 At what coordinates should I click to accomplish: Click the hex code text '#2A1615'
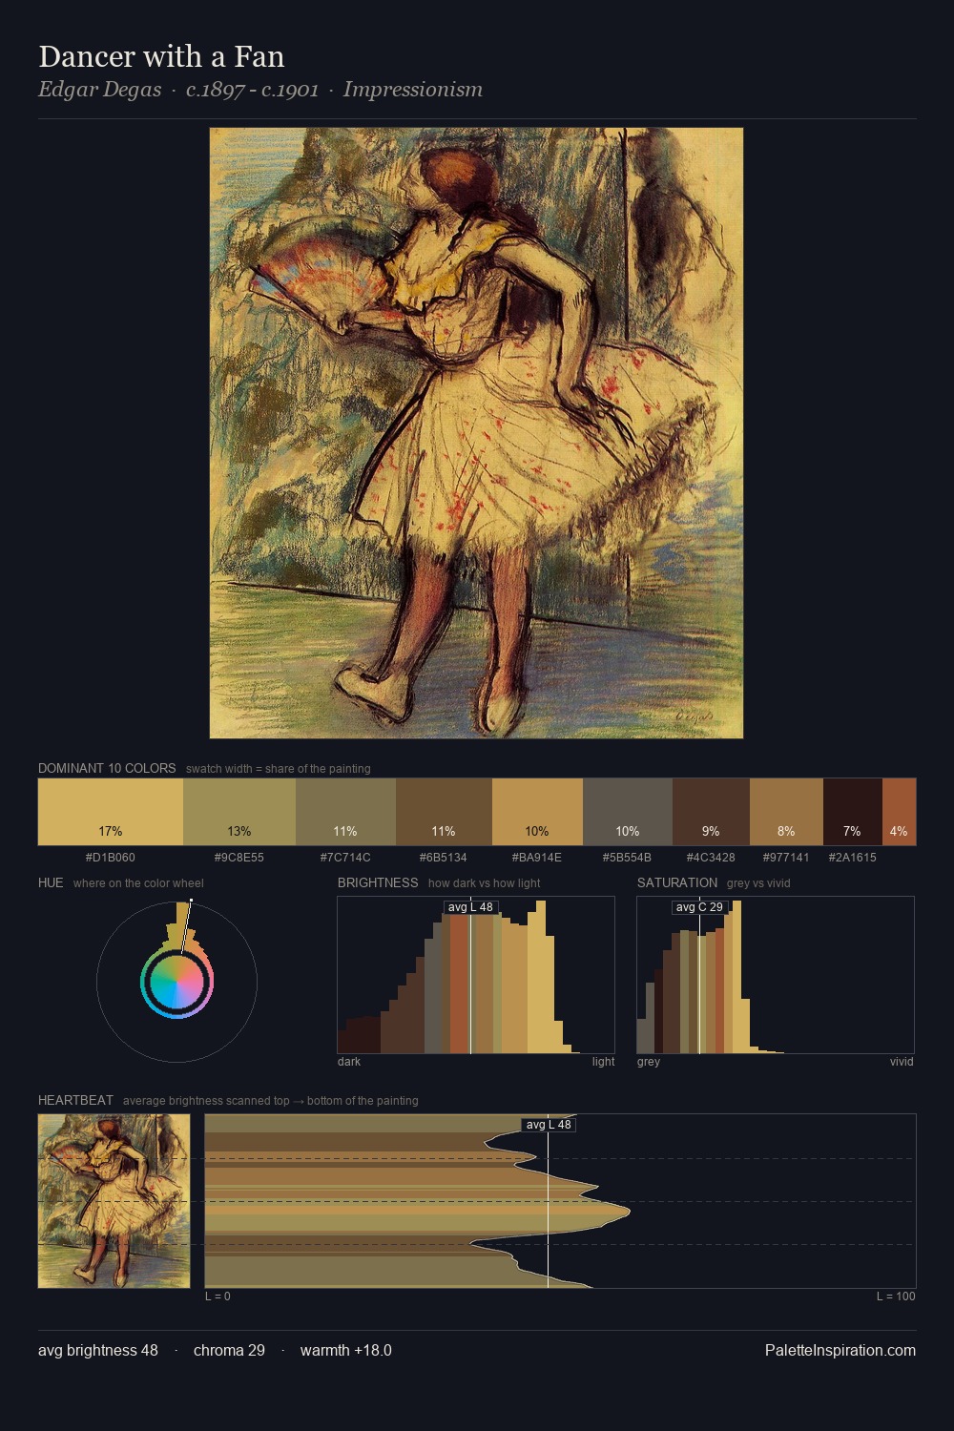tap(853, 858)
